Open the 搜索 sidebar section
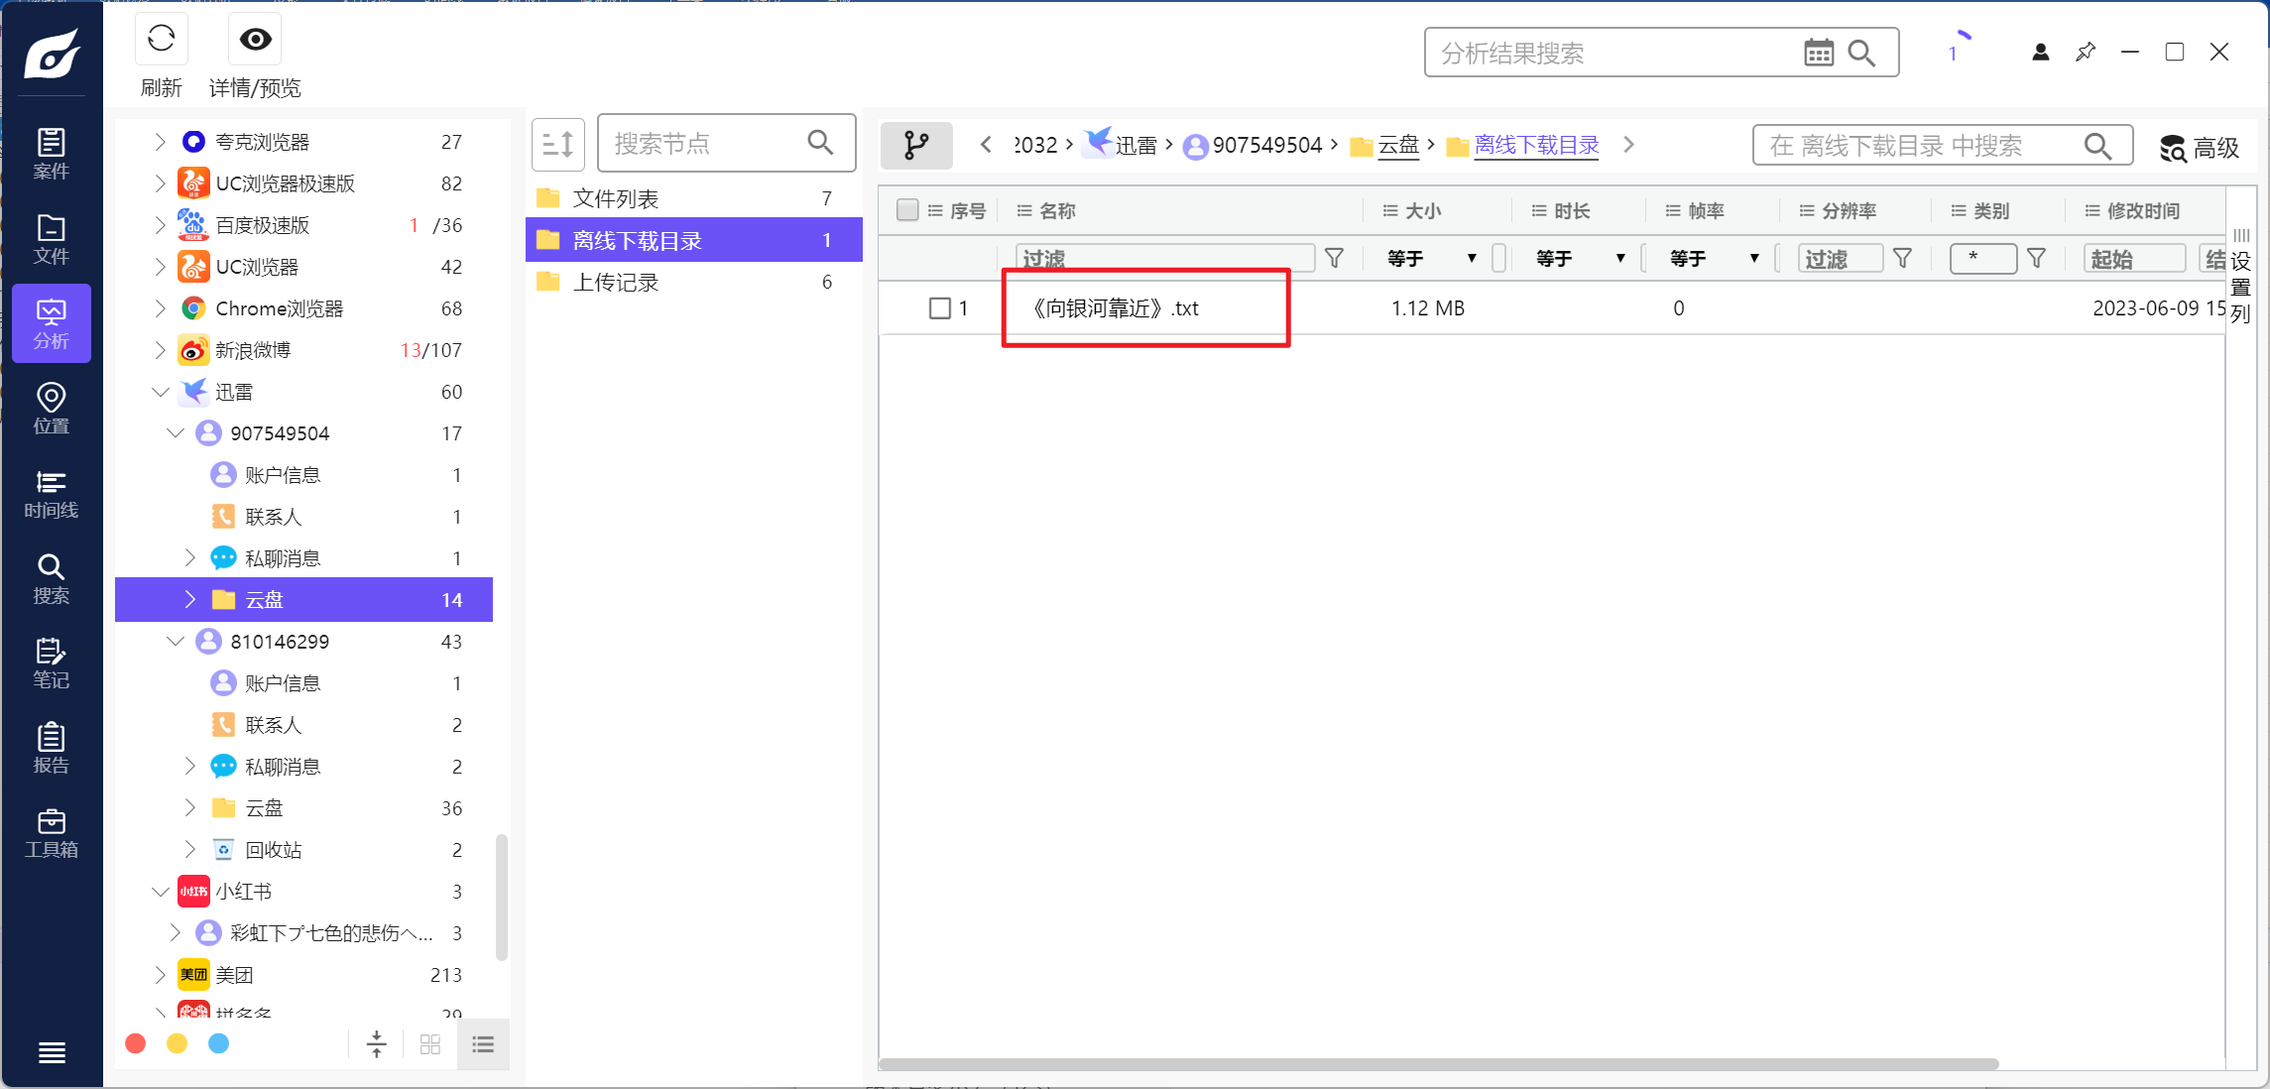 click(x=51, y=579)
